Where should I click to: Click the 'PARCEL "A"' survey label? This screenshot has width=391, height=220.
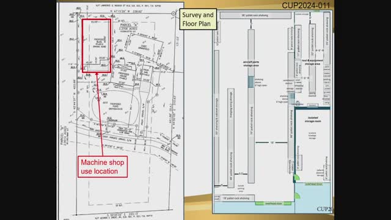pos(129,25)
